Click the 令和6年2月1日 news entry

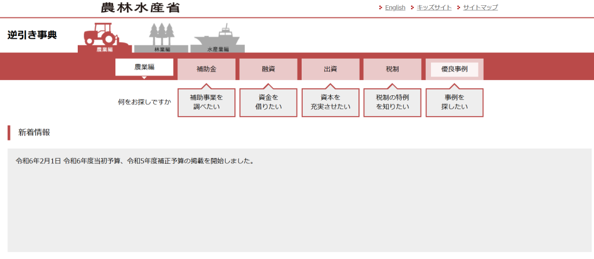[x=135, y=161]
